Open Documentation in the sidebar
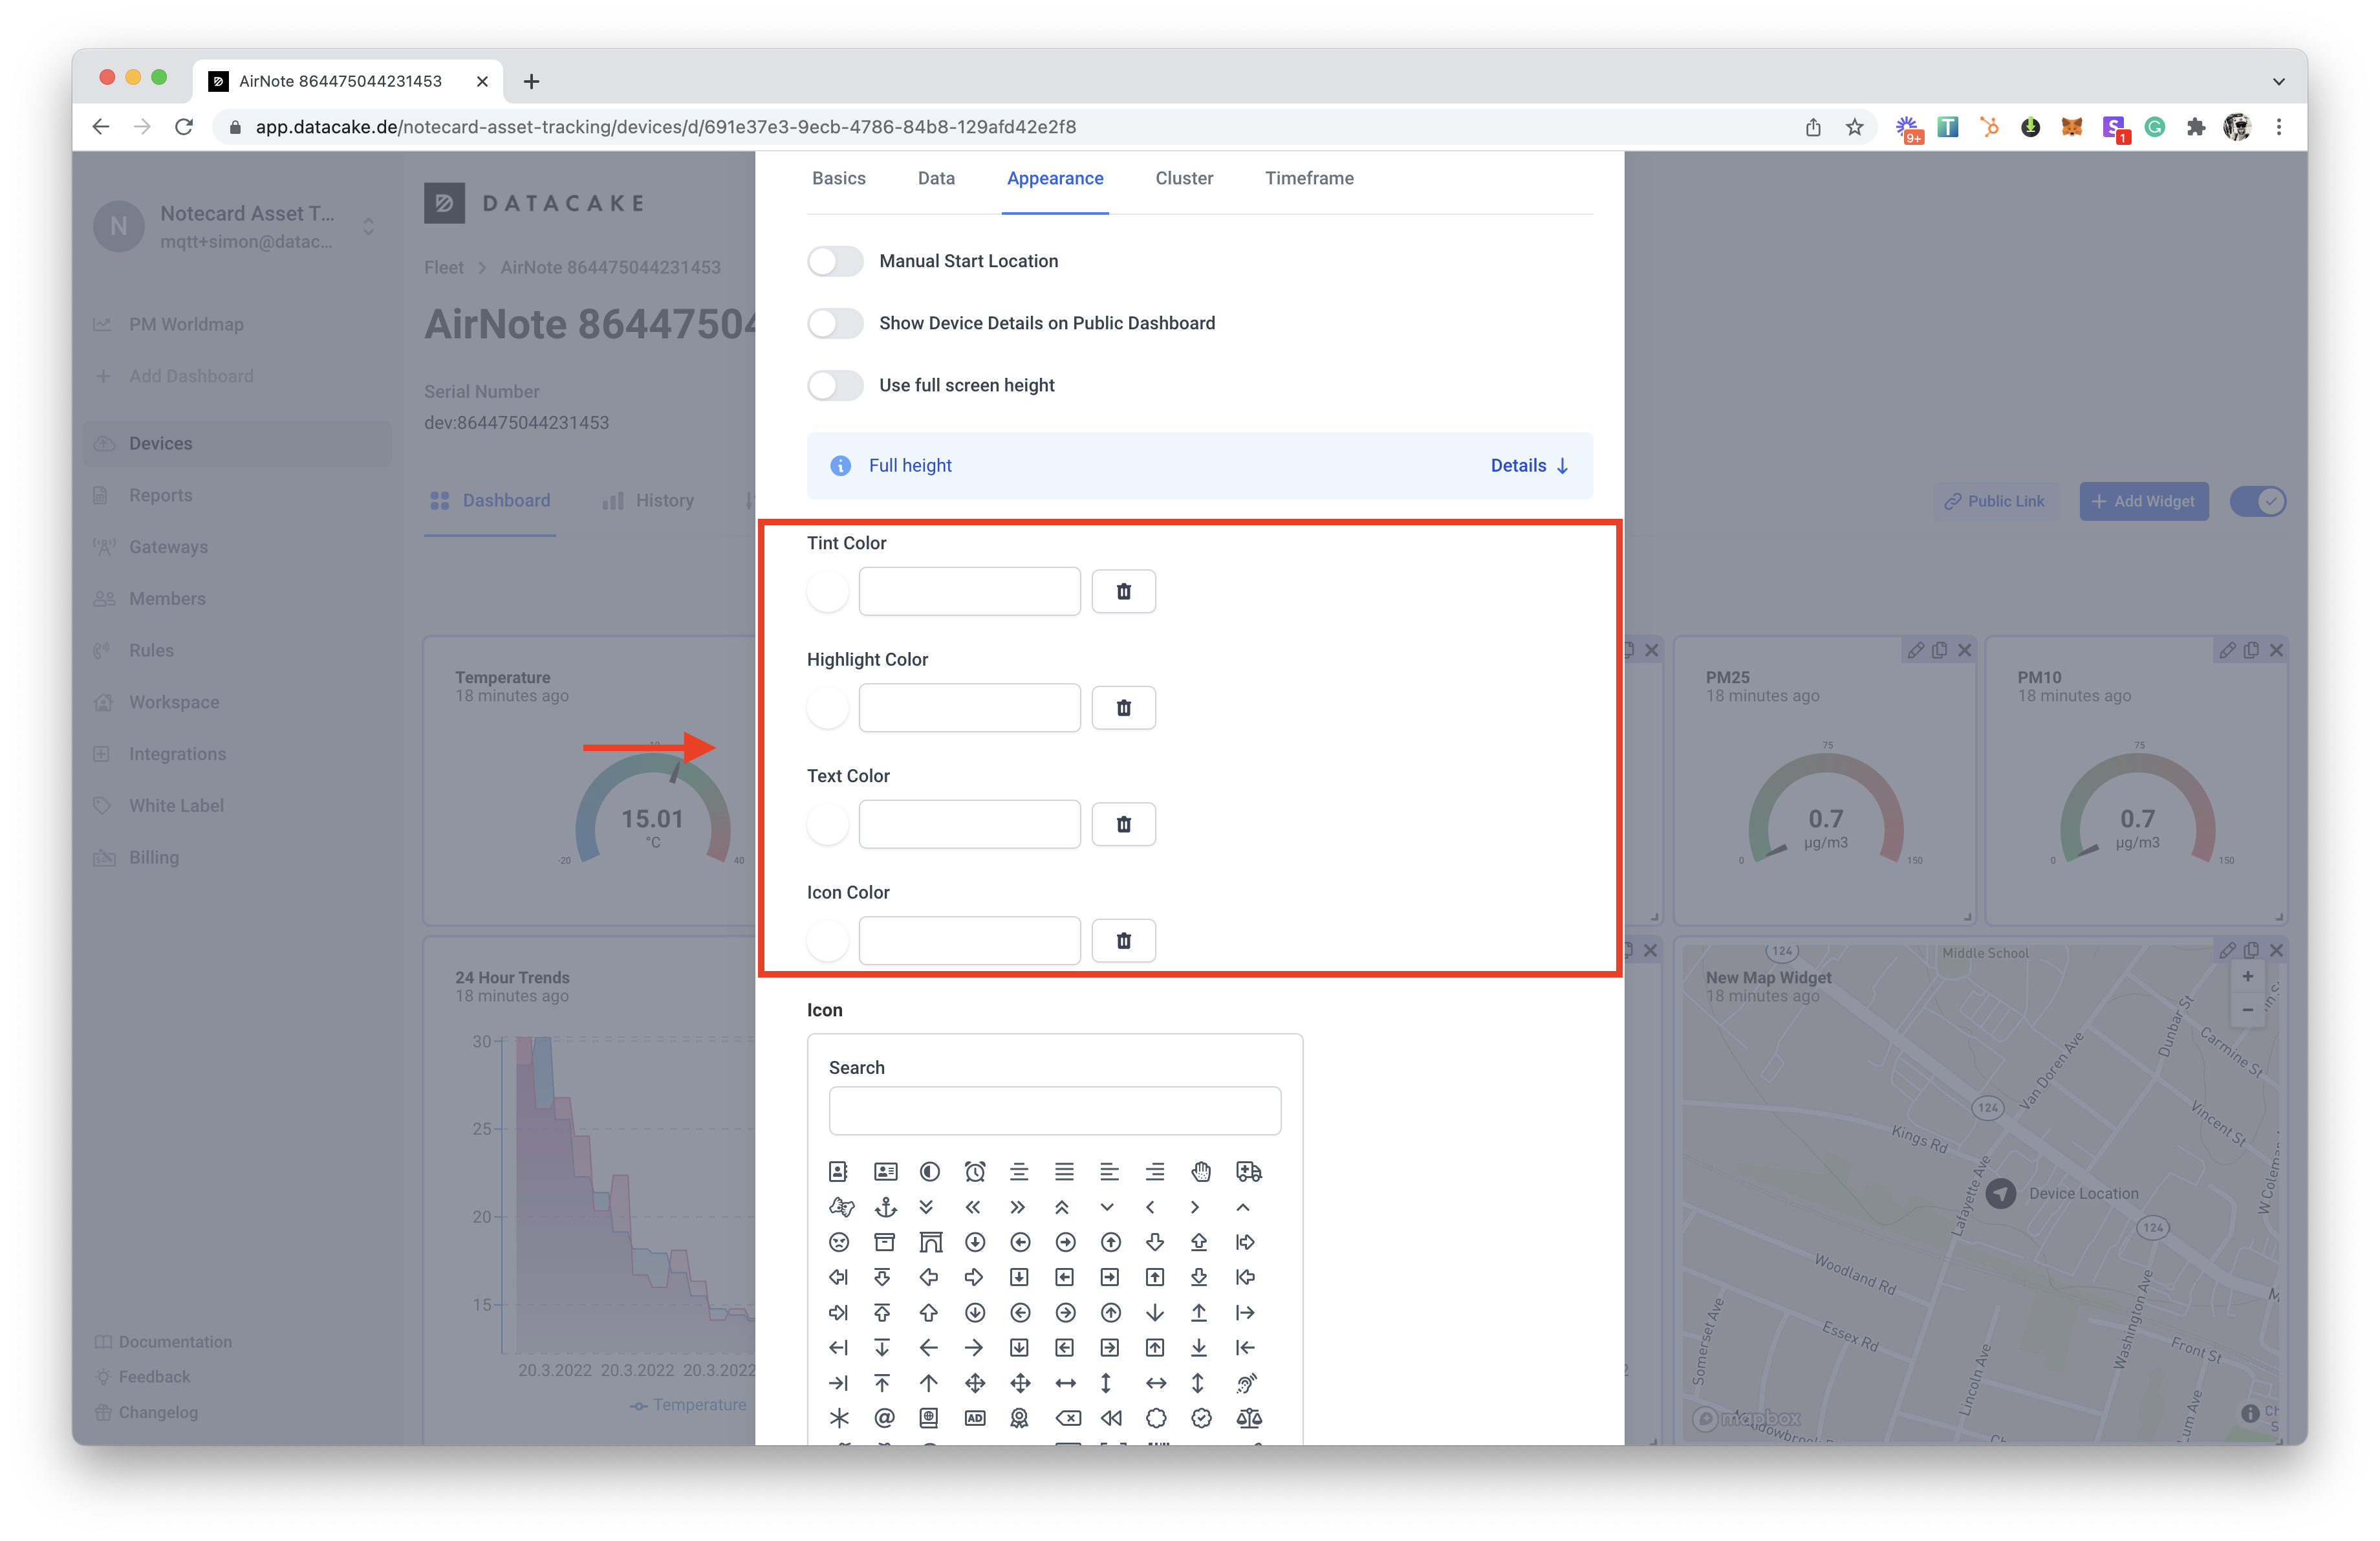 [163, 1341]
